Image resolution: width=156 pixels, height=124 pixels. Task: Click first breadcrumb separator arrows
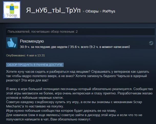click(x=83, y=11)
